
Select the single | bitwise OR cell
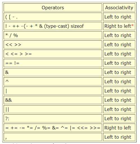(53, 91)
